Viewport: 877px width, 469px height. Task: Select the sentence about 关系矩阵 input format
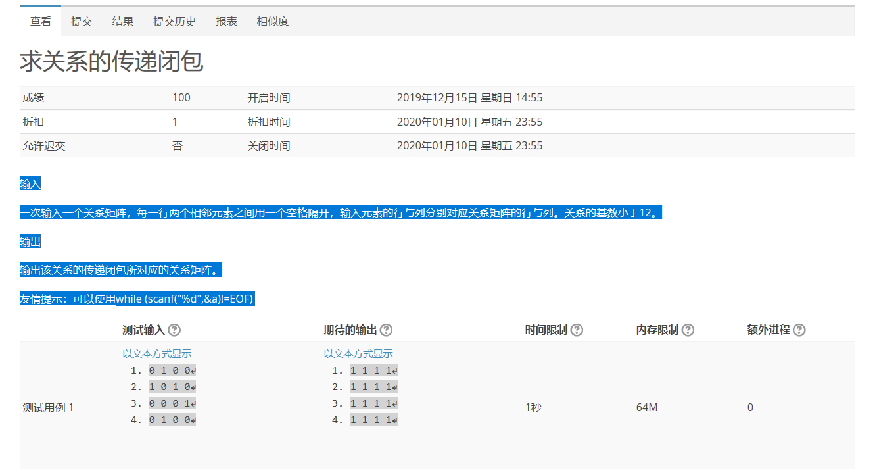click(341, 213)
